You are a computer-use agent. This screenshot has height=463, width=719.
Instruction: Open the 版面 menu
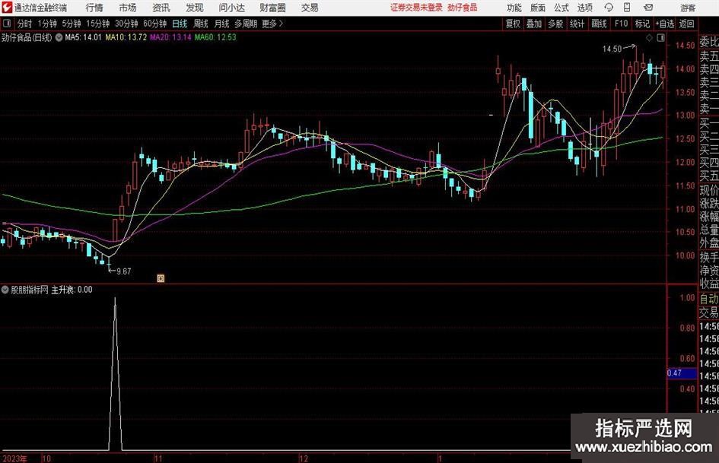[x=537, y=8]
